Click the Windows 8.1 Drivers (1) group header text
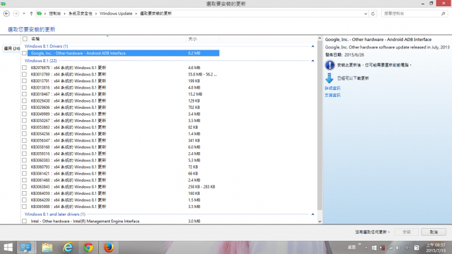The width and height of the screenshot is (452, 254). click(46, 46)
